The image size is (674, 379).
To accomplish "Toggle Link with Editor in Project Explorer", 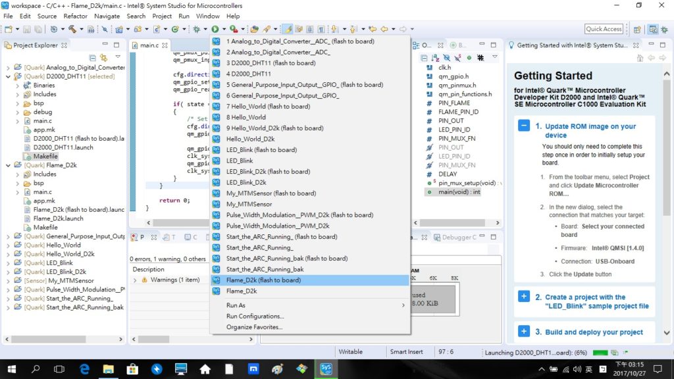I will (103, 58).
